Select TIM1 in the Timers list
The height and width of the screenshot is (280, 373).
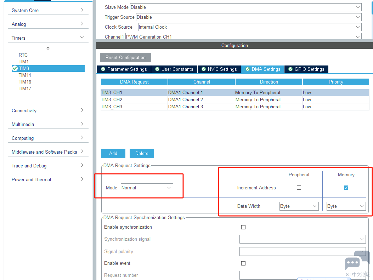click(x=23, y=62)
